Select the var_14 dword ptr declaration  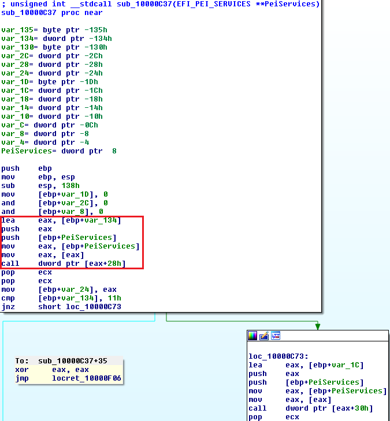click(52, 108)
